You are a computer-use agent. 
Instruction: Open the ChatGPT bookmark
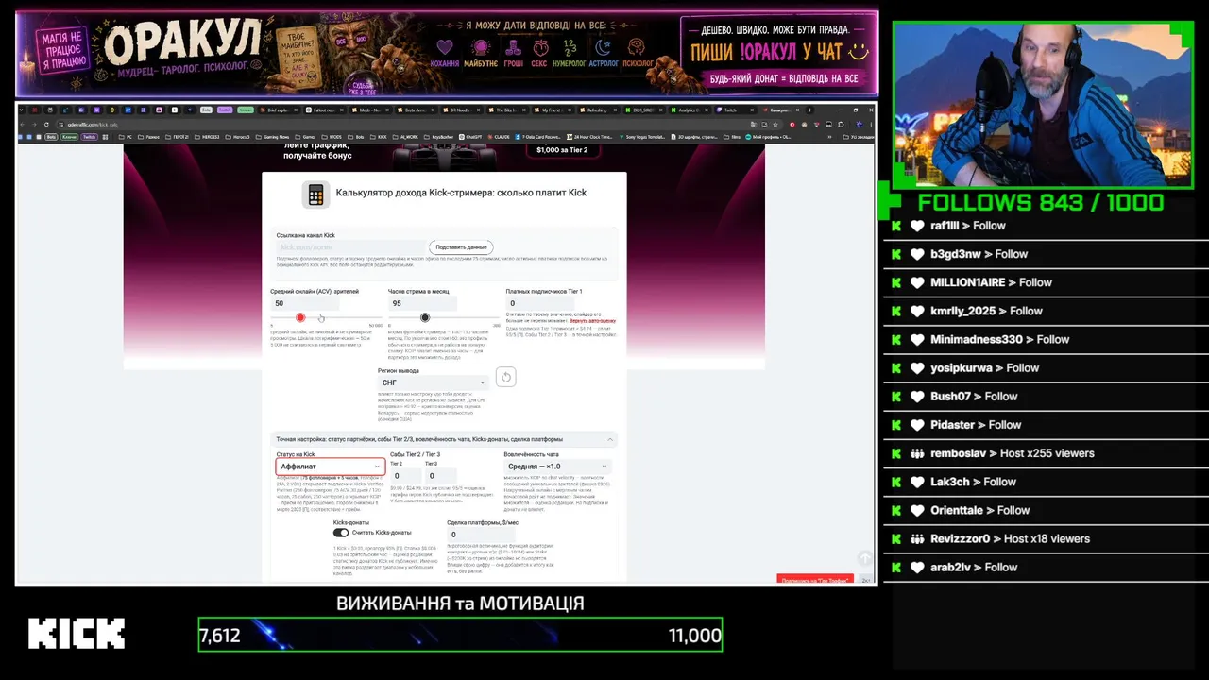point(471,137)
